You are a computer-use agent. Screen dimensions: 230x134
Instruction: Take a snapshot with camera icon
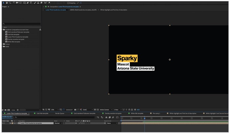(x=75, y=110)
